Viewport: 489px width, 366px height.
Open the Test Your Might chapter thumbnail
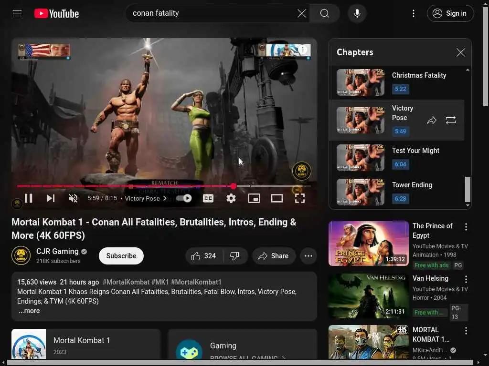(x=361, y=158)
